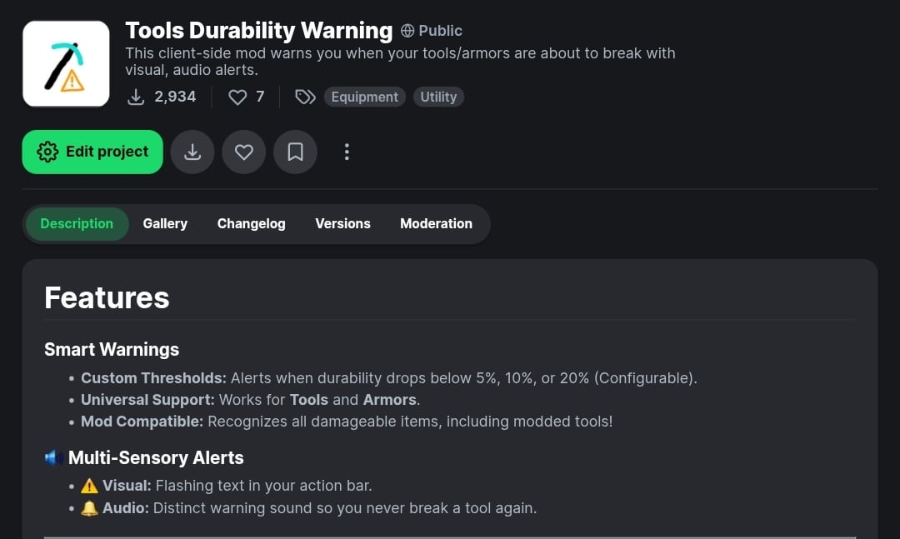Bookmark the project with save icon

click(x=295, y=152)
